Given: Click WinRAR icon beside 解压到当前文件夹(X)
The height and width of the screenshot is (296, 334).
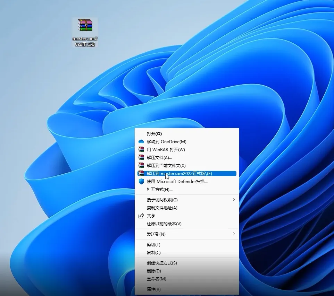Looking at the screenshot, I should pos(141,165).
